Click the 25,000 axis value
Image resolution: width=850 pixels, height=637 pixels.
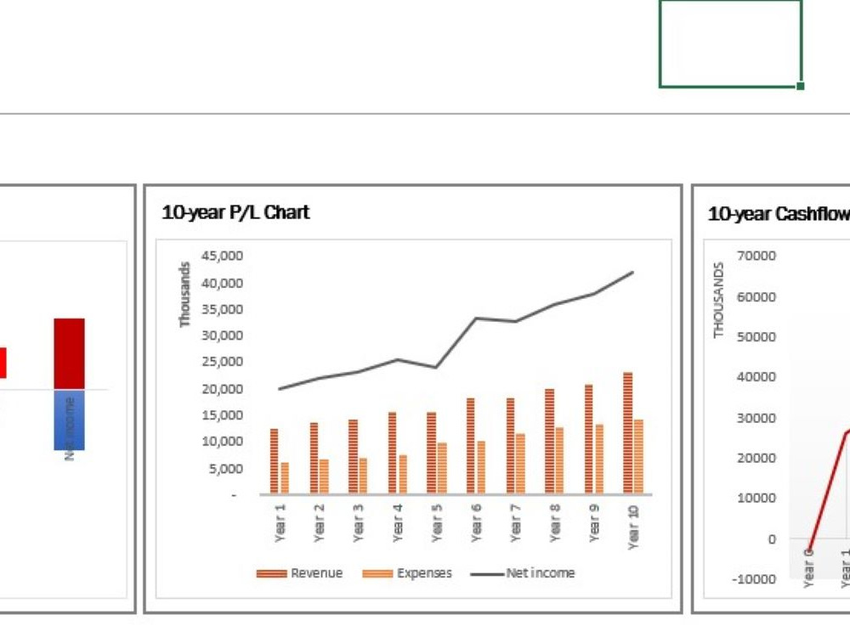pos(222,361)
